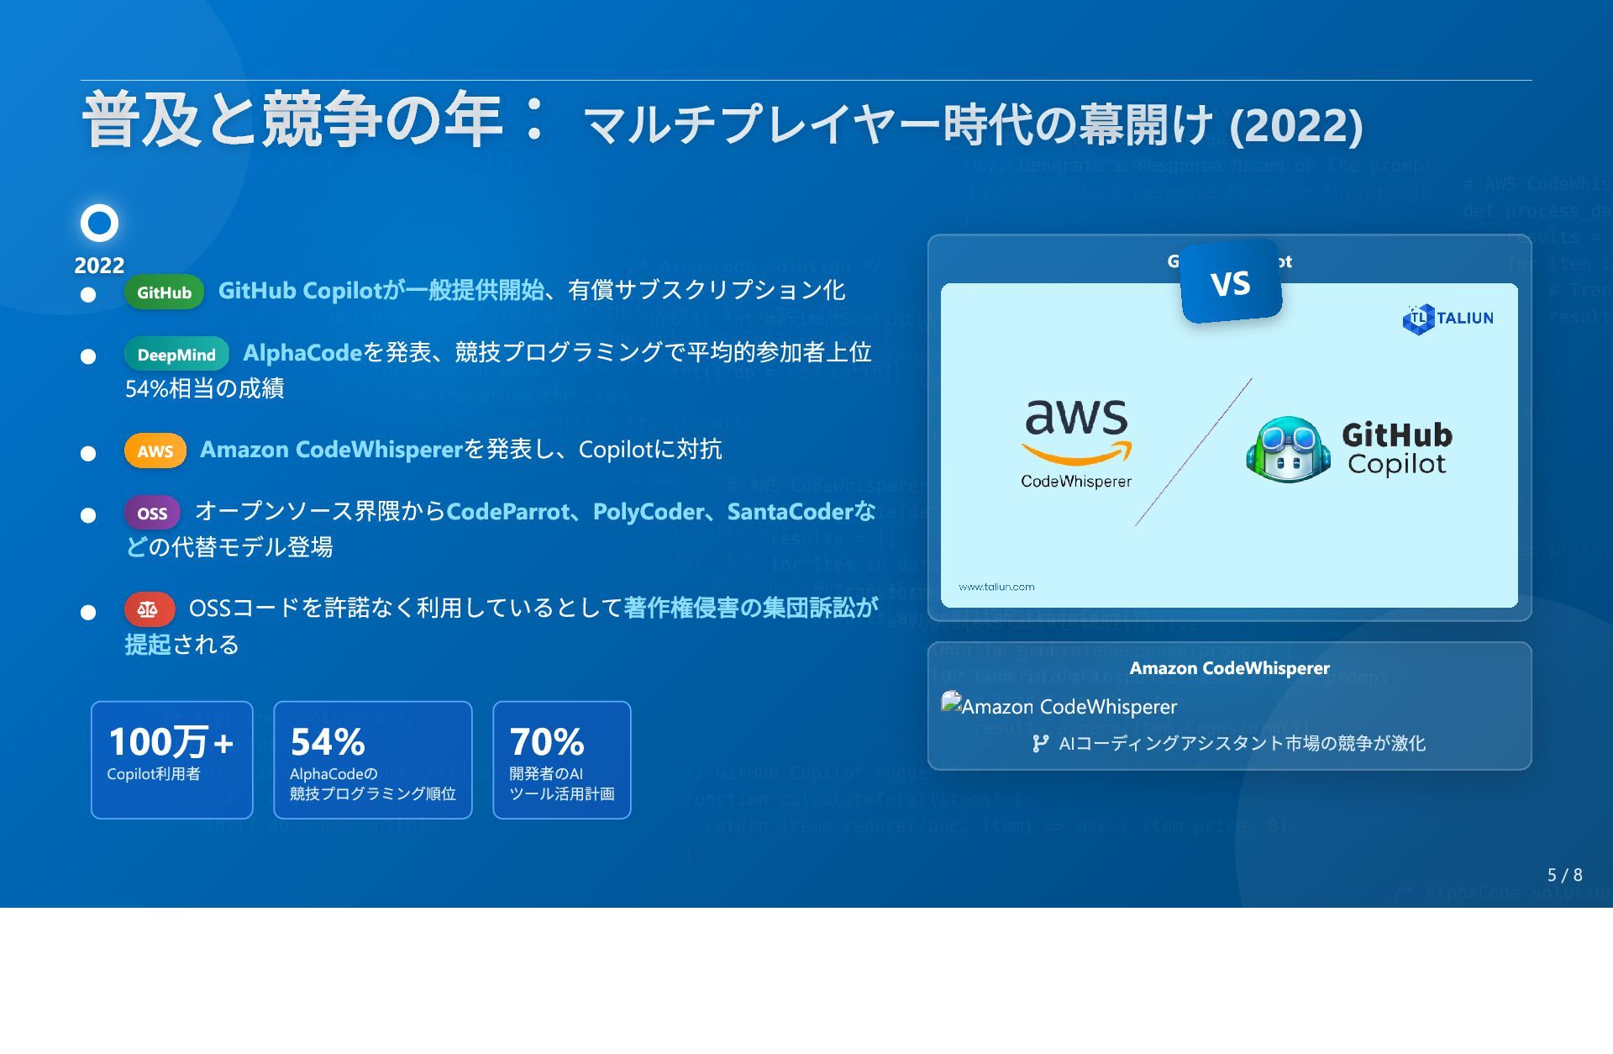
Task: Click the AWS CodeWhisperer logo in the image
Action: [x=1076, y=443]
